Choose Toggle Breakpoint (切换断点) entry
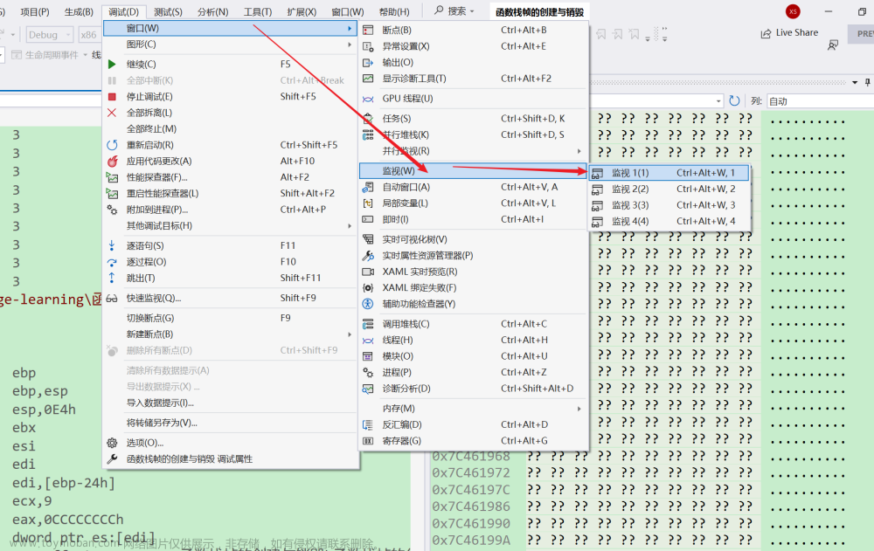Image resolution: width=874 pixels, height=551 pixels. pos(230,318)
